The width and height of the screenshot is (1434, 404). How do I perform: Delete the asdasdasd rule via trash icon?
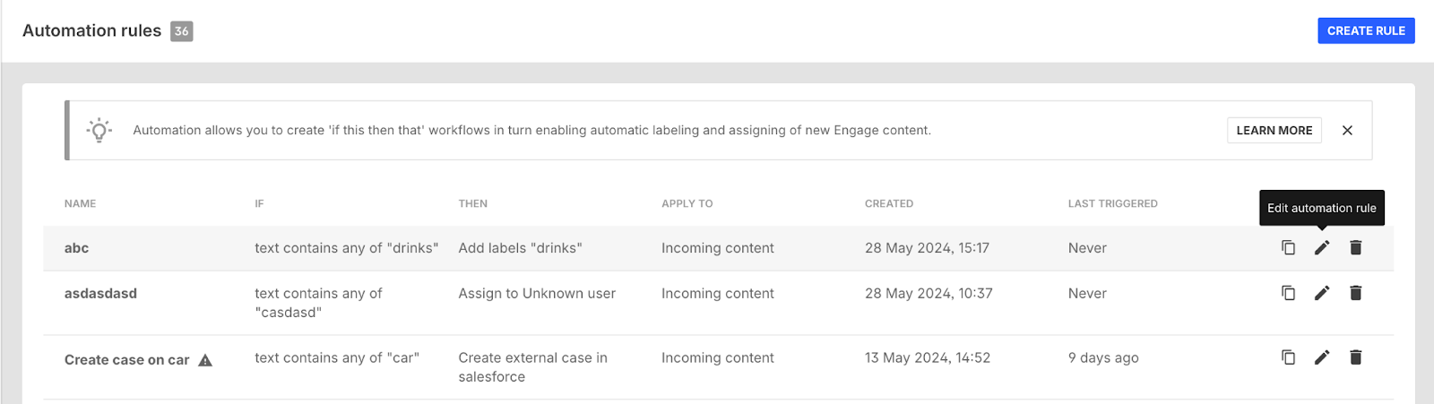point(1356,293)
